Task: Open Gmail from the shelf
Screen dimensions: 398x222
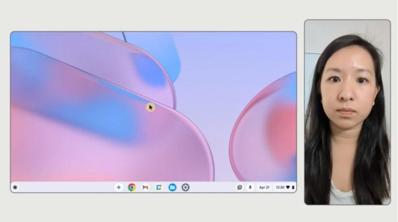Action: pyautogui.click(x=145, y=188)
